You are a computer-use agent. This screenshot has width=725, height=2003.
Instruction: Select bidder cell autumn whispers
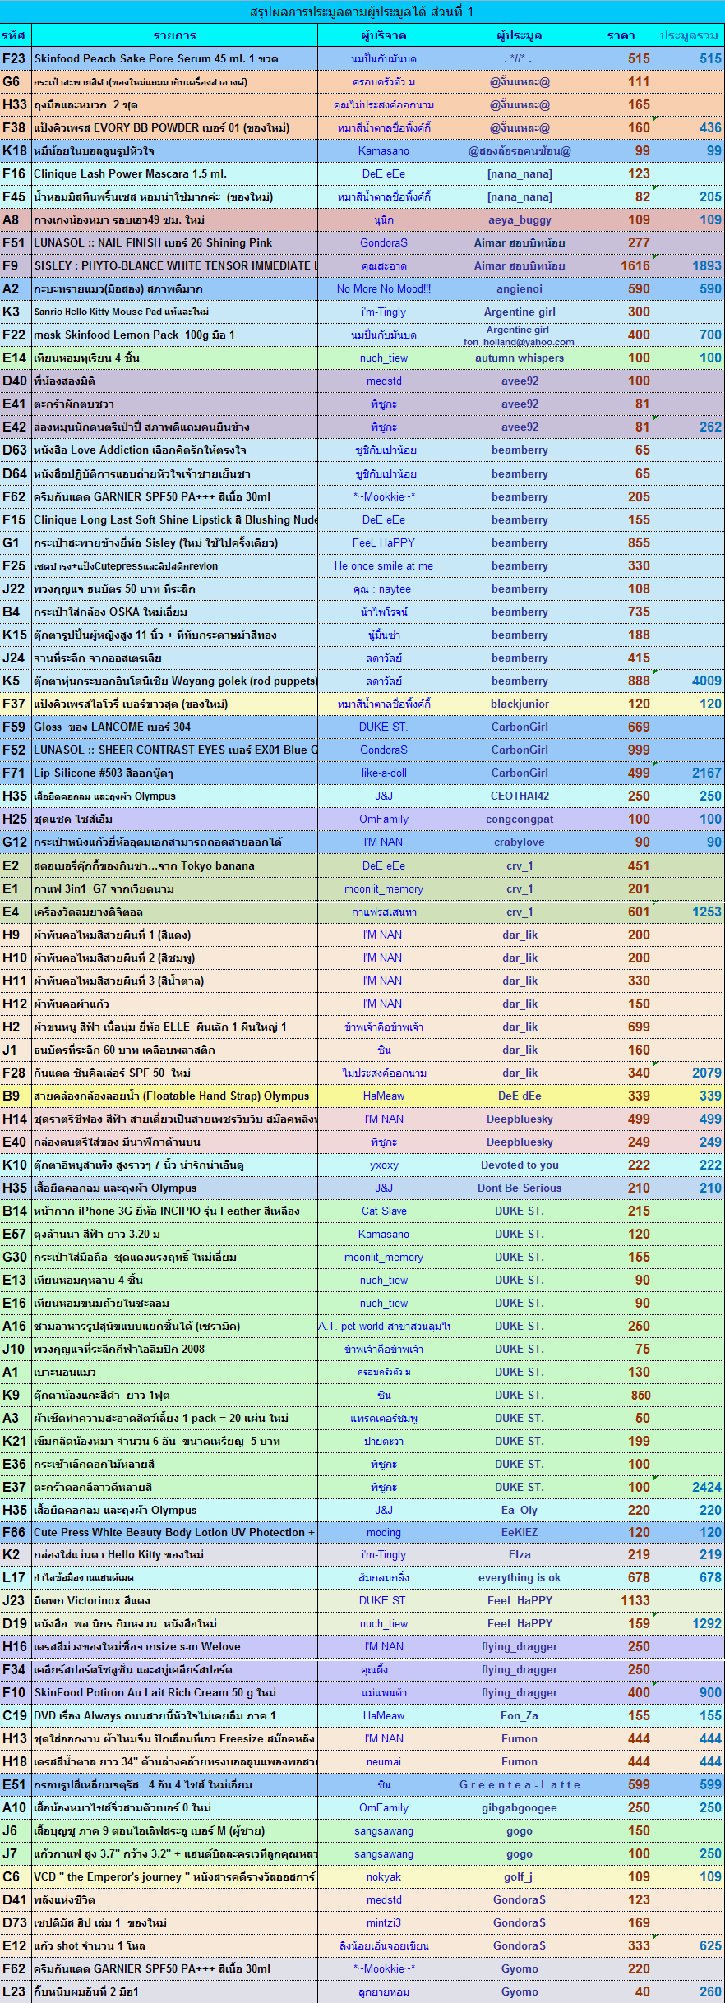(520, 358)
